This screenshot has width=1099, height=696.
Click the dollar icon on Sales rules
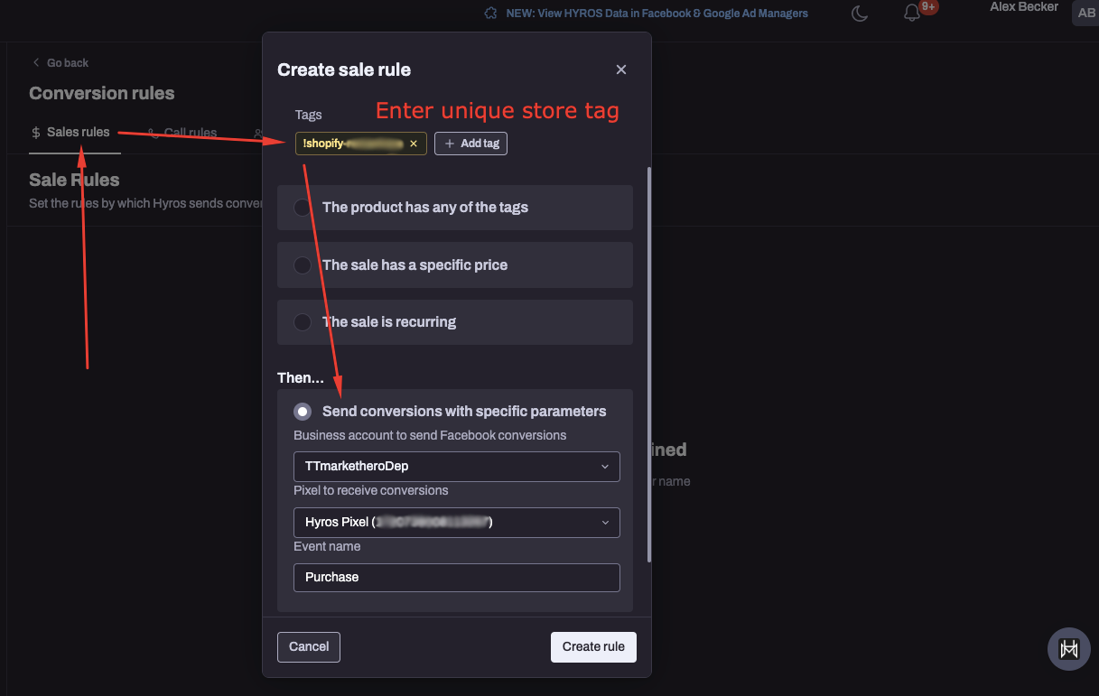coord(34,132)
